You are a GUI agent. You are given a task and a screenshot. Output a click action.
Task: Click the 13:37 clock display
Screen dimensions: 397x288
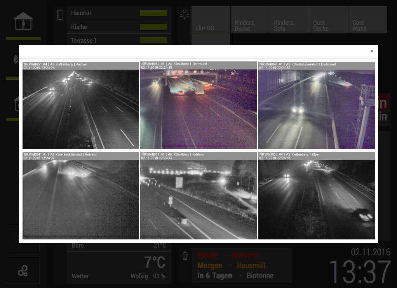coord(360,272)
